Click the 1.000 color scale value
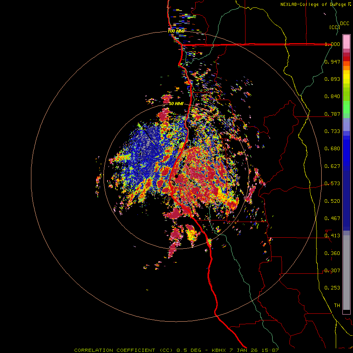Screen dimensions: 353x353 332,44
